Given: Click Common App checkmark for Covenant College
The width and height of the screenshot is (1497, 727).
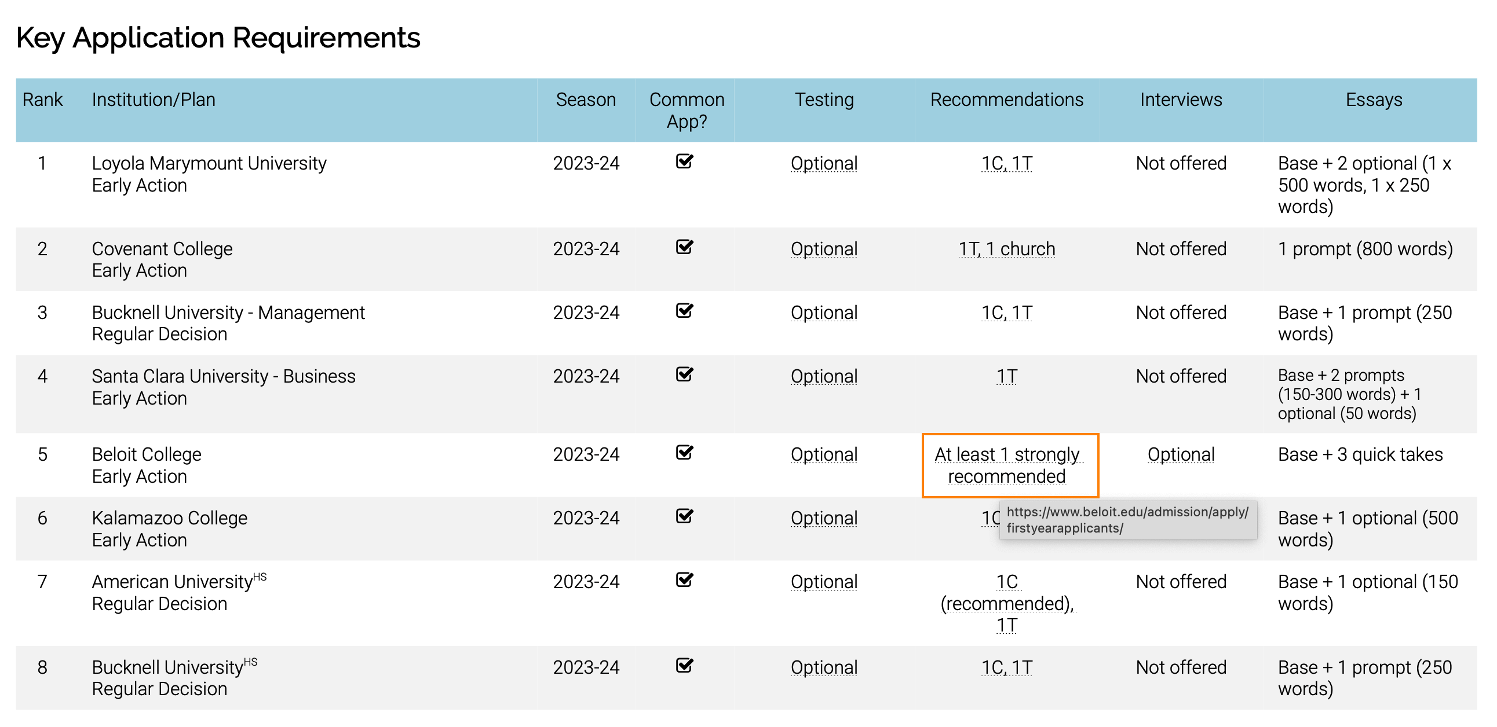Looking at the screenshot, I should coord(685,246).
